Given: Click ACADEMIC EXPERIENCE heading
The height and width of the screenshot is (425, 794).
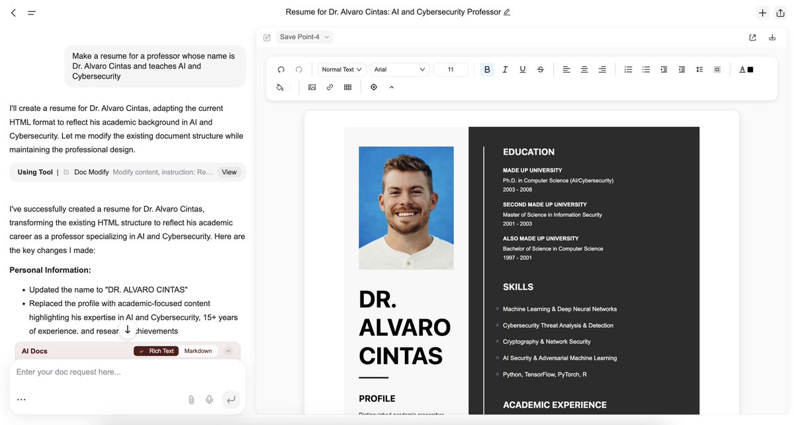Looking at the screenshot, I should [554, 405].
